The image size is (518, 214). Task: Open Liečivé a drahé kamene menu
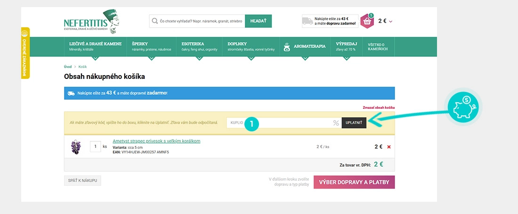pyautogui.click(x=95, y=46)
